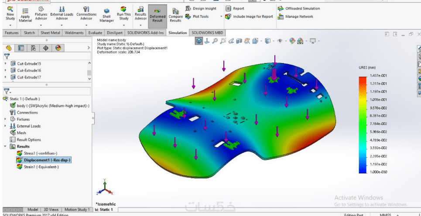Viewport: 421px width, 216px height.
Task: Open the Fixtures Advisor tool
Action: pyautogui.click(x=41, y=13)
